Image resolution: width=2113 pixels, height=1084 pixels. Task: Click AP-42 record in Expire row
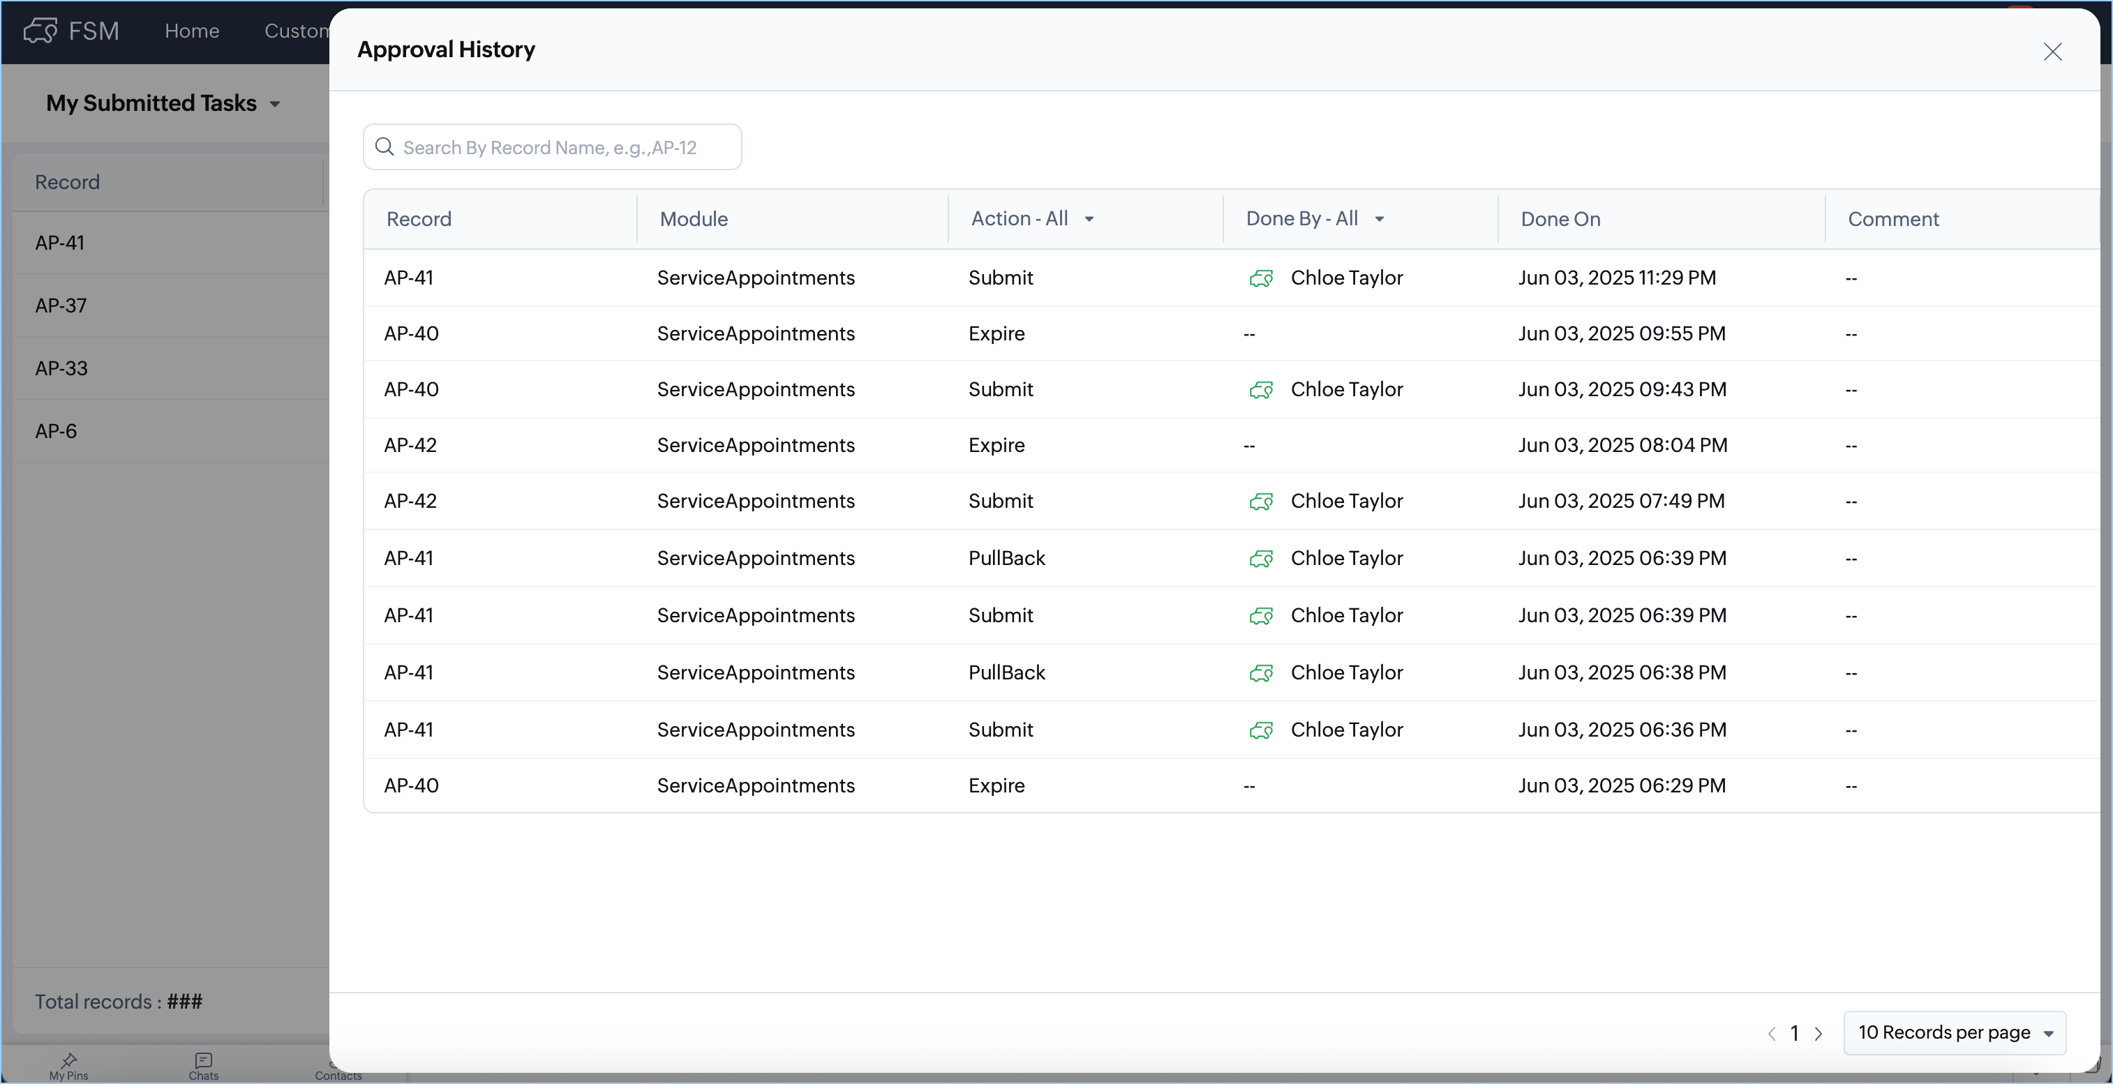click(x=410, y=445)
